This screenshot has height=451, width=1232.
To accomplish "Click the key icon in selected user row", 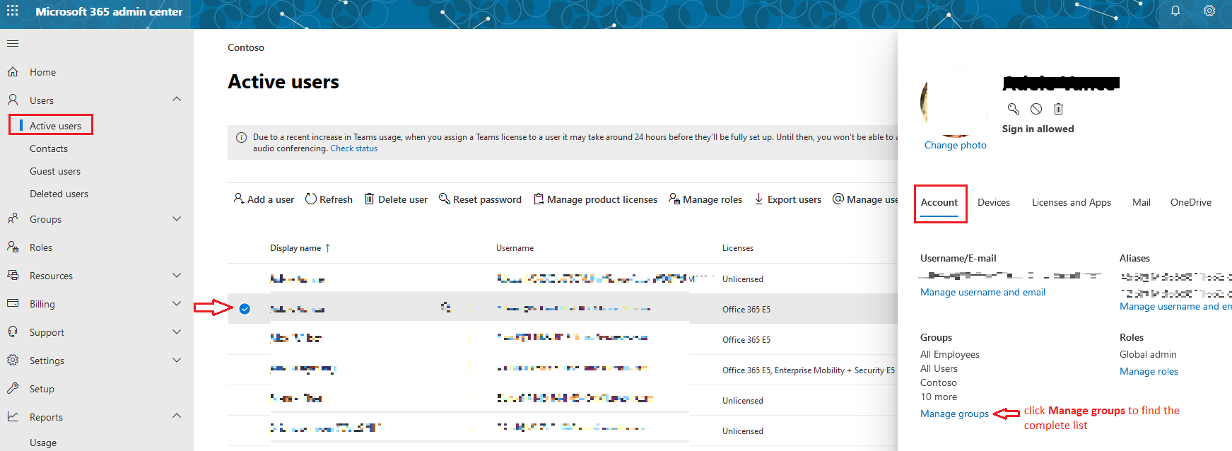I will point(446,307).
